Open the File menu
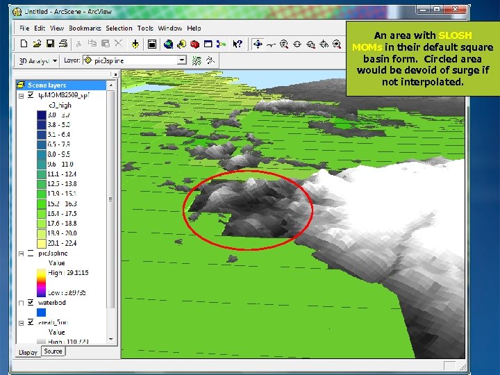Viewport: 500px width, 375px height. [x=24, y=28]
